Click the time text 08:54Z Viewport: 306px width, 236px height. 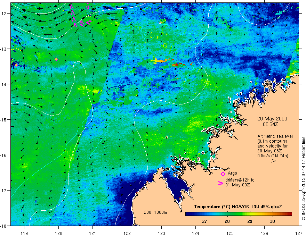pos(270,124)
